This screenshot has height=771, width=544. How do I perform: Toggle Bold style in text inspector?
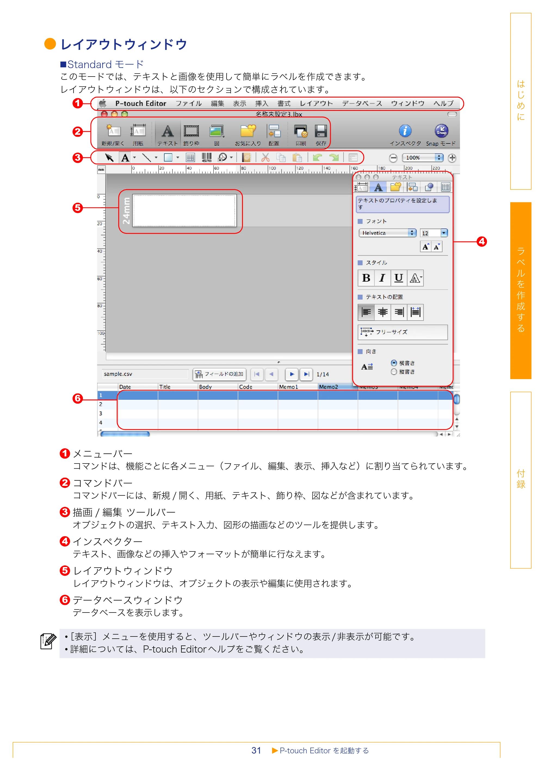point(366,278)
